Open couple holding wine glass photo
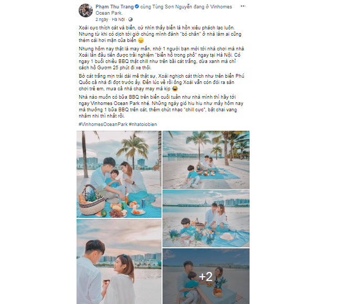 119,261
